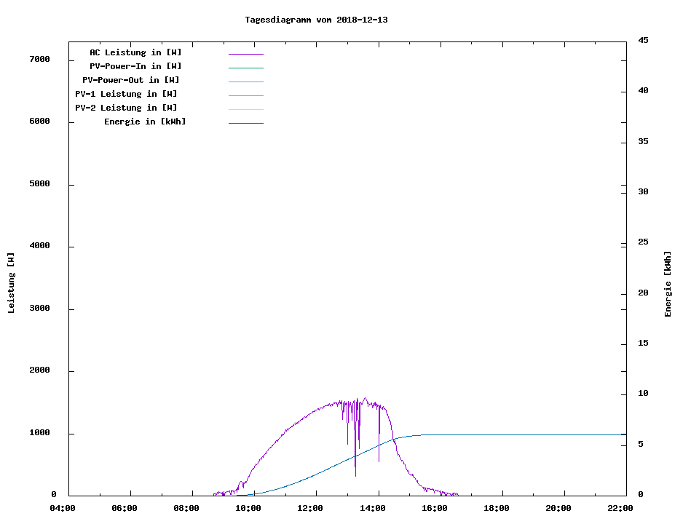Select the 1000 tick label on left axis
This screenshot has width=699, height=524.
(39, 433)
